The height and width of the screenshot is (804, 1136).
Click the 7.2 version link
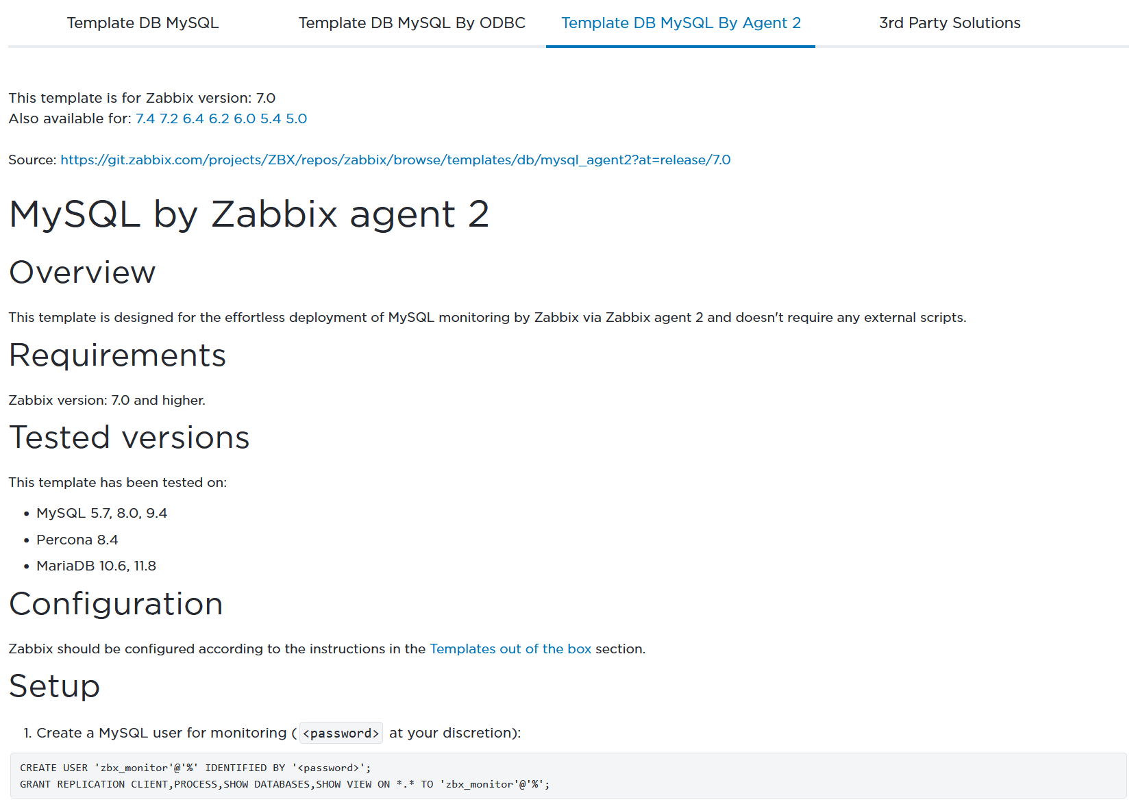[169, 118]
